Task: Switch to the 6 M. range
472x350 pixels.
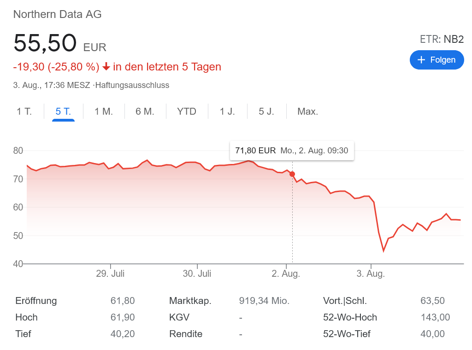Action: click(145, 111)
